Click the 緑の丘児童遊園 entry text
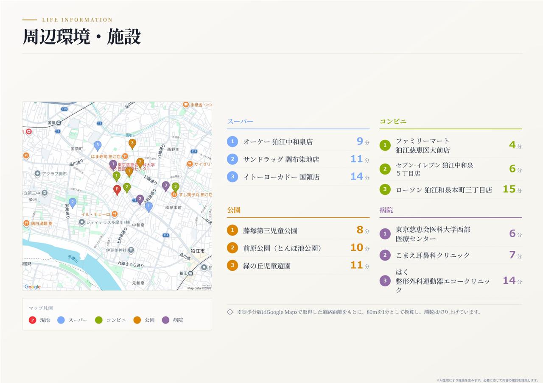Image resolution: width=543 pixels, height=383 pixels. (x=267, y=266)
